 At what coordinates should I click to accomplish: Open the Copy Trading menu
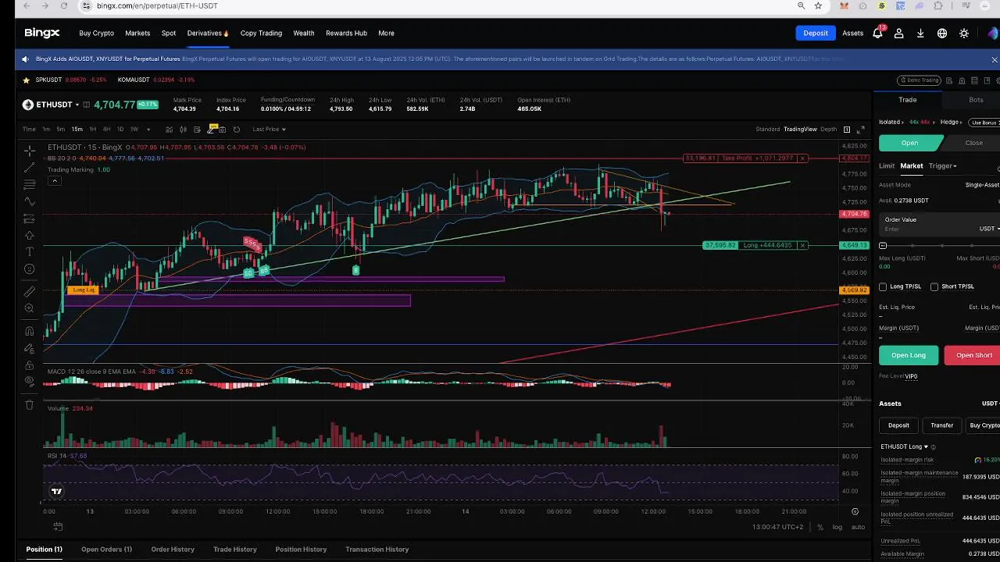tap(261, 34)
